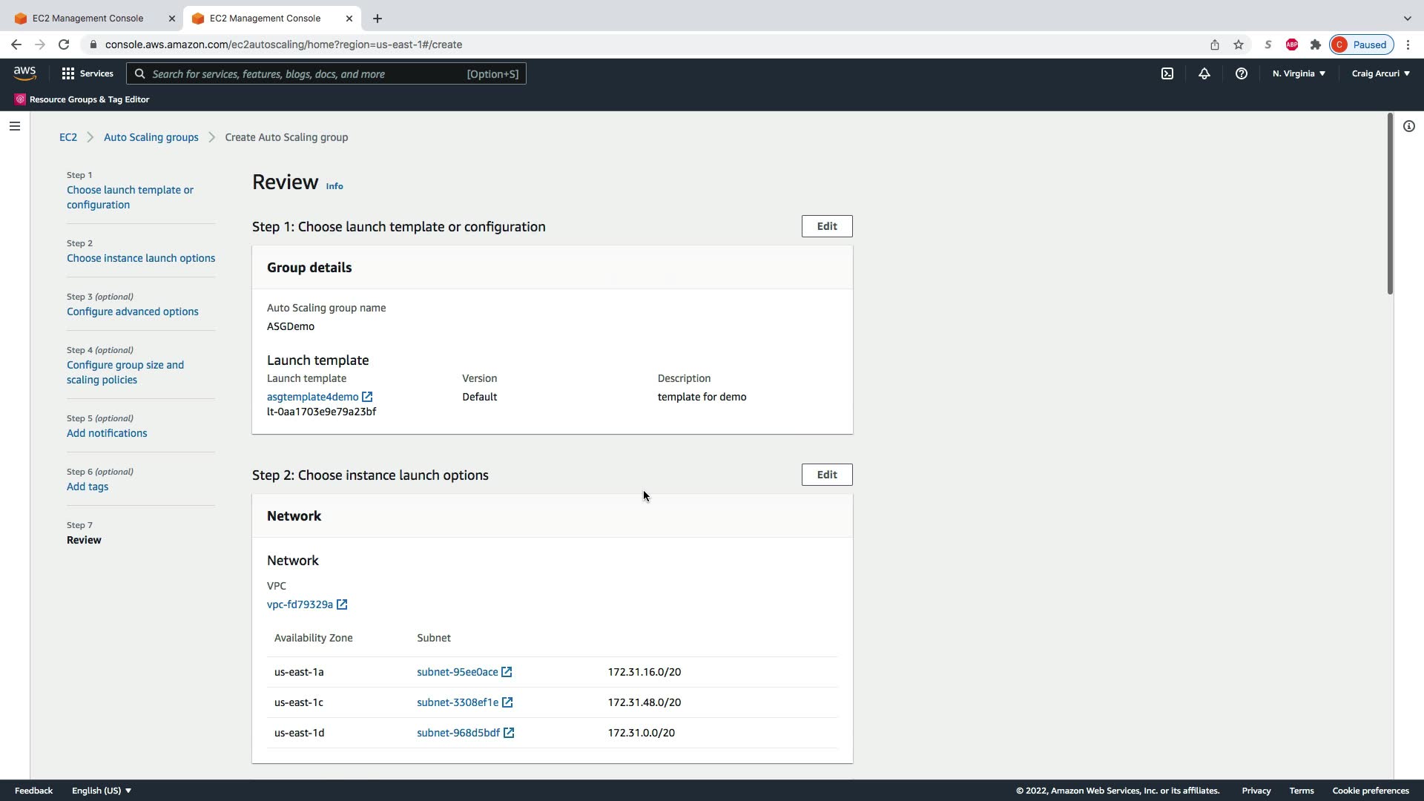
Task: Open external link icon beside asgtemplate4demo
Action: [367, 397]
